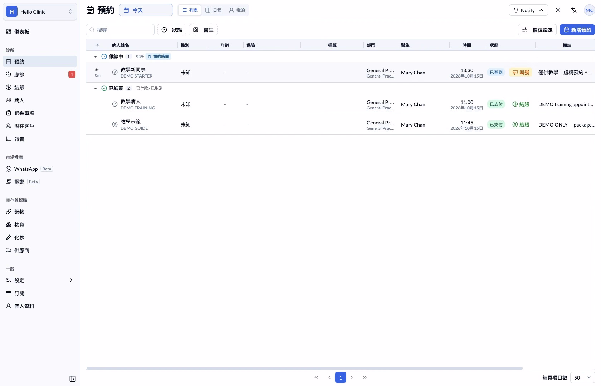Focus the 搜尋 search field

click(120, 30)
